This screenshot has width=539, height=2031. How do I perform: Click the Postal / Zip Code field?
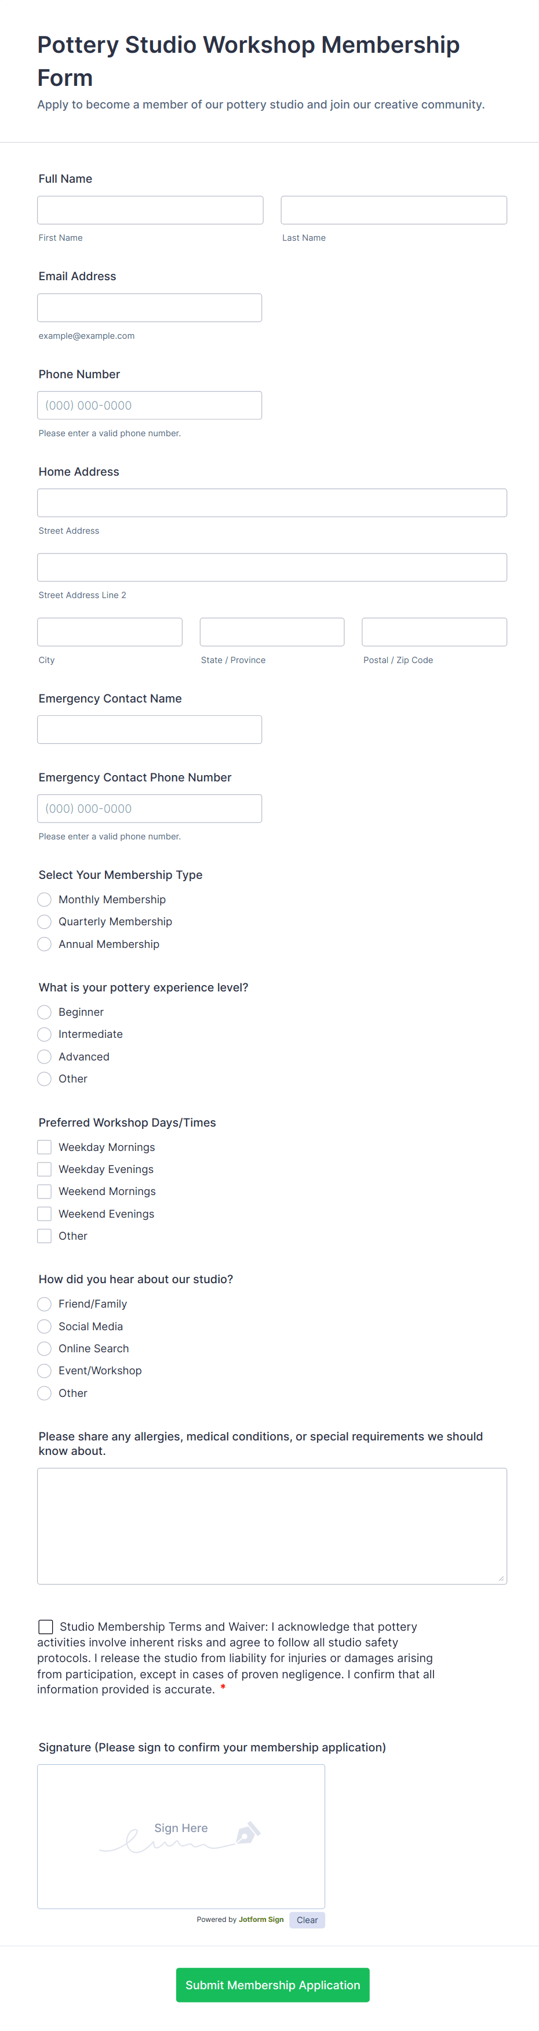click(434, 632)
